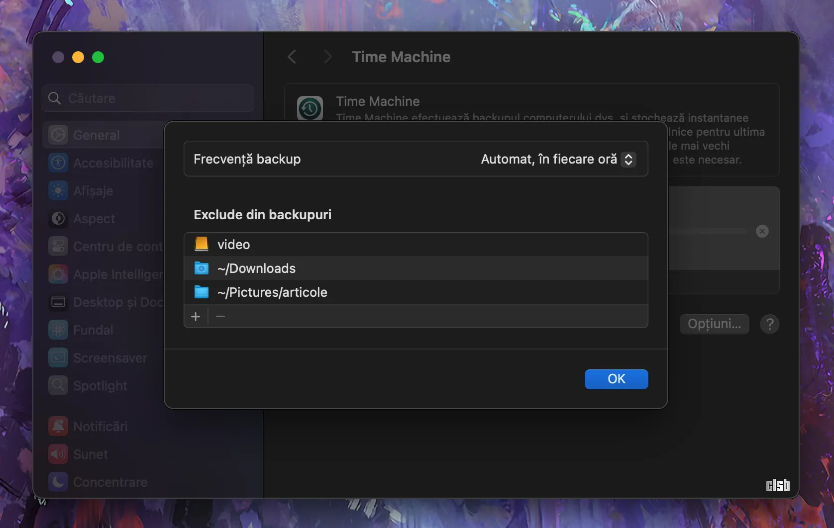Open Time Machine help question mark

(769, 324)
